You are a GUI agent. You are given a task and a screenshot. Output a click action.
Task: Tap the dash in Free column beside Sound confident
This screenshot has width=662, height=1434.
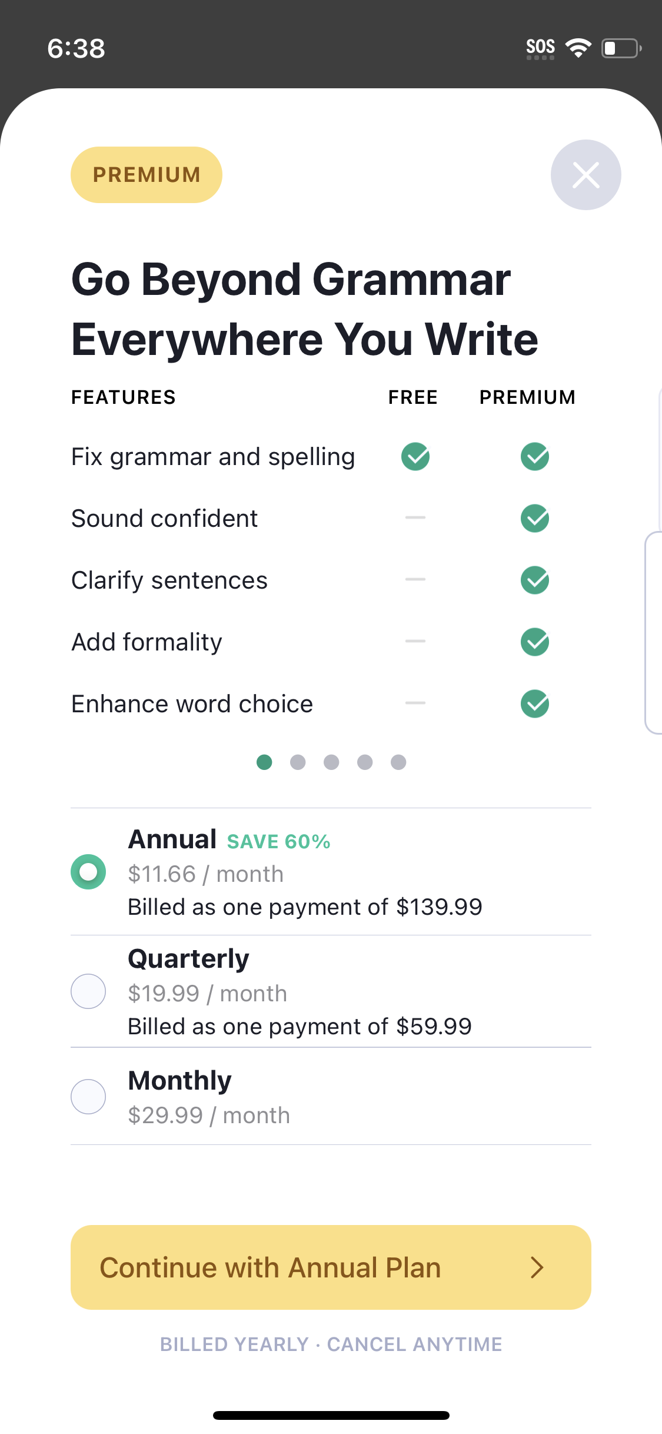pyautogui.click(x=415, y=518)
